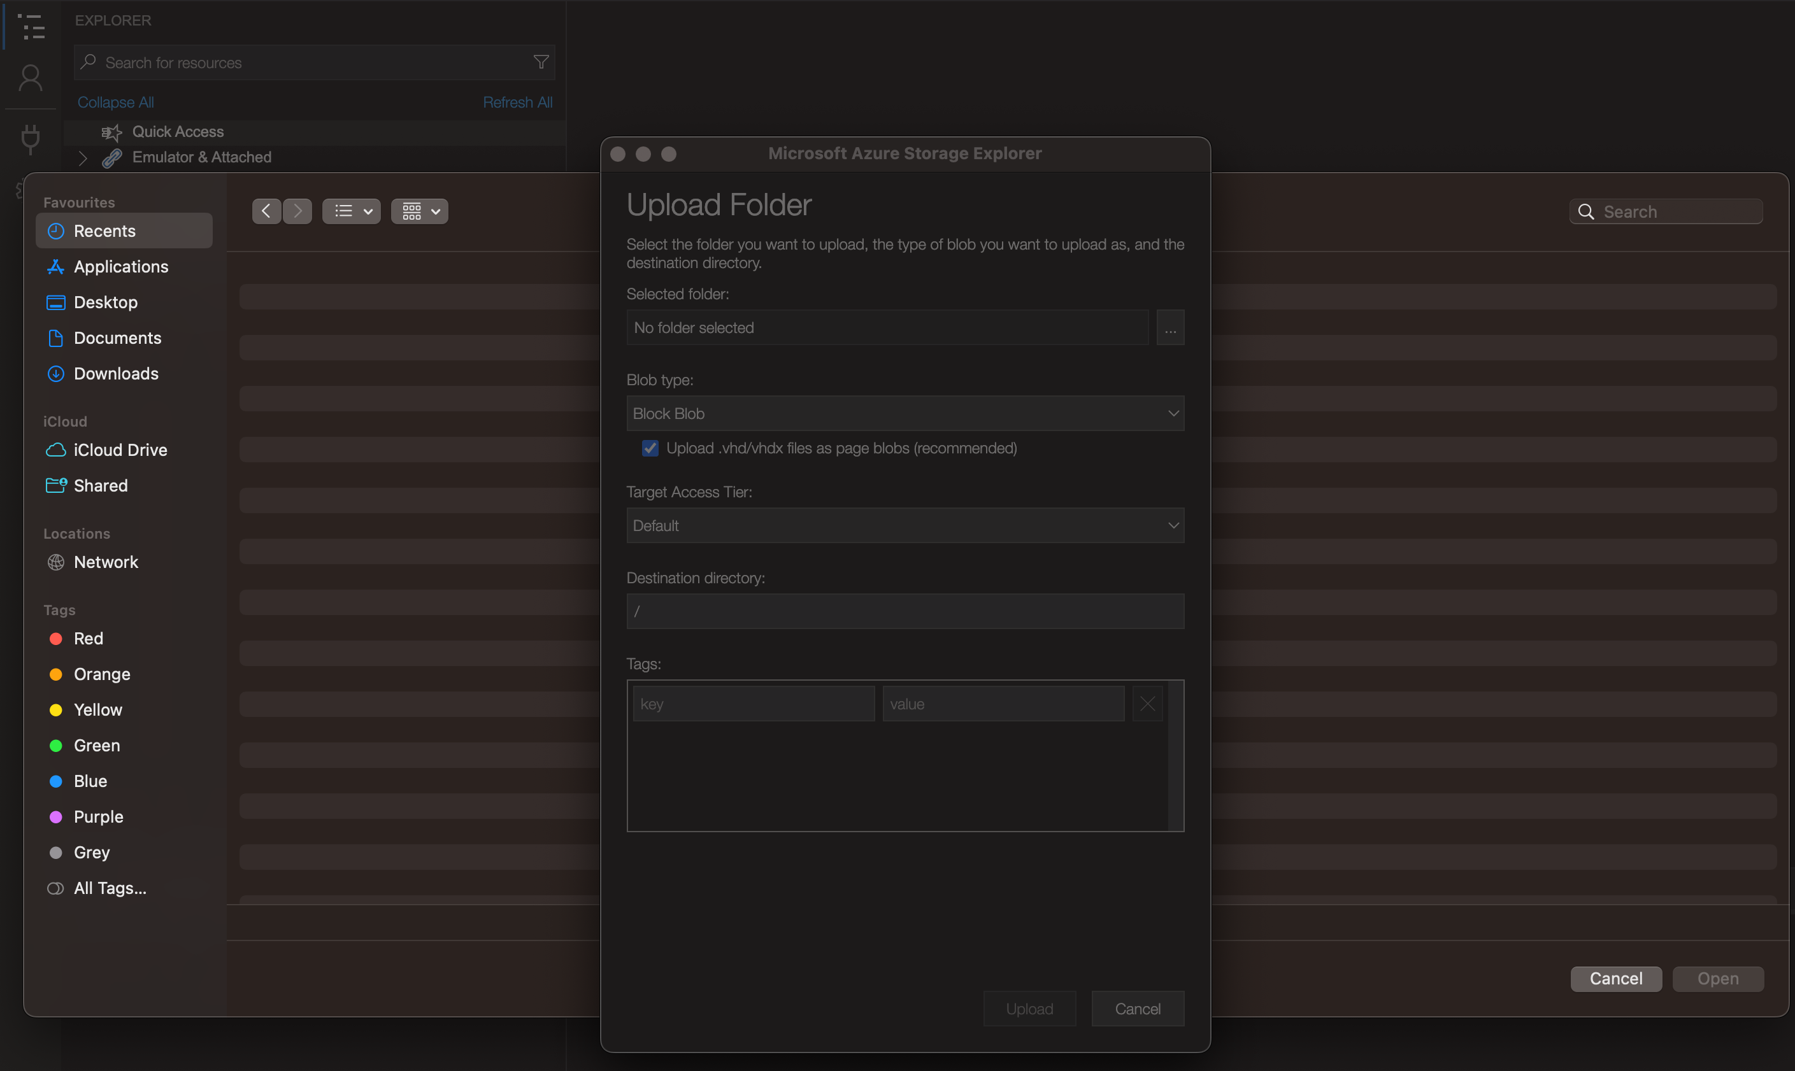
Task: Click the Documents page icon in the sidebar
Action: pyautogui.click(x=55, y=337)
